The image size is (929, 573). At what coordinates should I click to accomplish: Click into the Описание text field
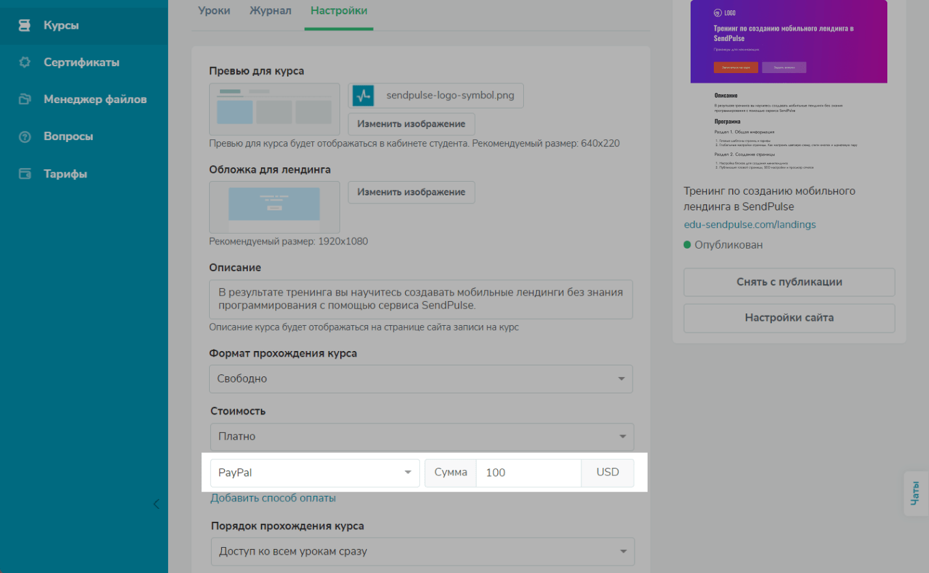421,299
